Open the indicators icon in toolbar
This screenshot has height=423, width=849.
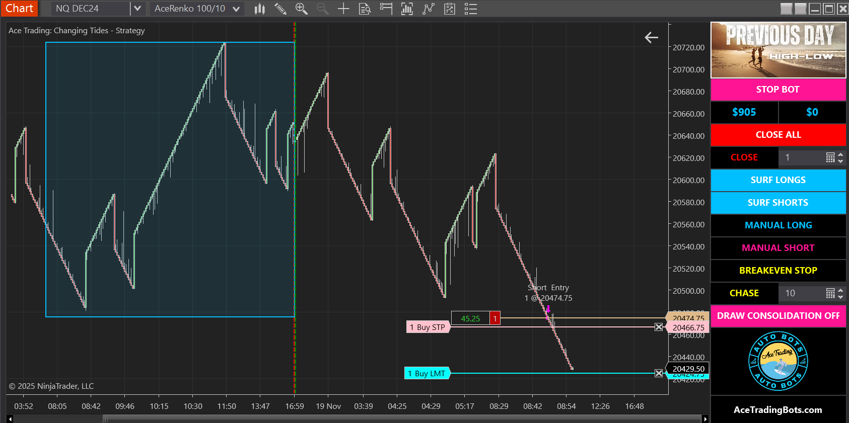point(407,9)
